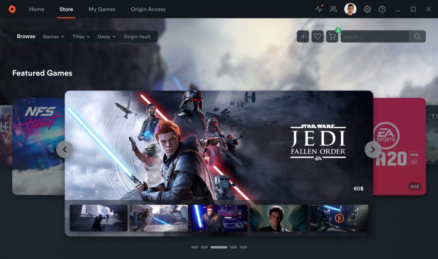Open the friends list icon
The width and height of the screenshot is (438, 259).
click(x=333, y=9)
